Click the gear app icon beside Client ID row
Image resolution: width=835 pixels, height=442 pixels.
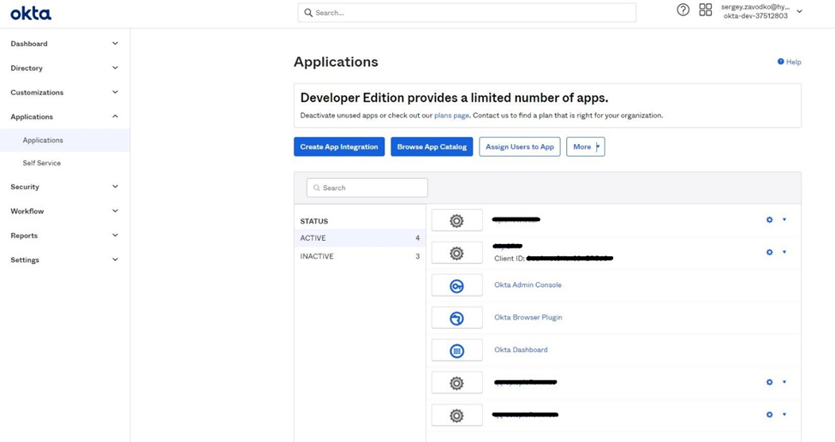click(457, 253)
